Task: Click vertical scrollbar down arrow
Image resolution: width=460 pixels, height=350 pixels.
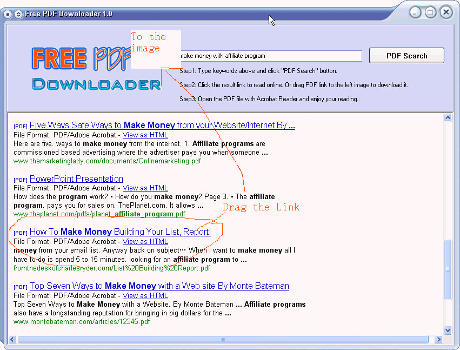Action: [x=448, y=330]
